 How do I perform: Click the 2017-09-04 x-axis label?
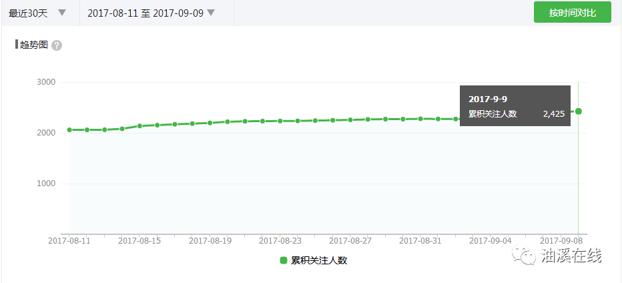click(x=491, y=240)
